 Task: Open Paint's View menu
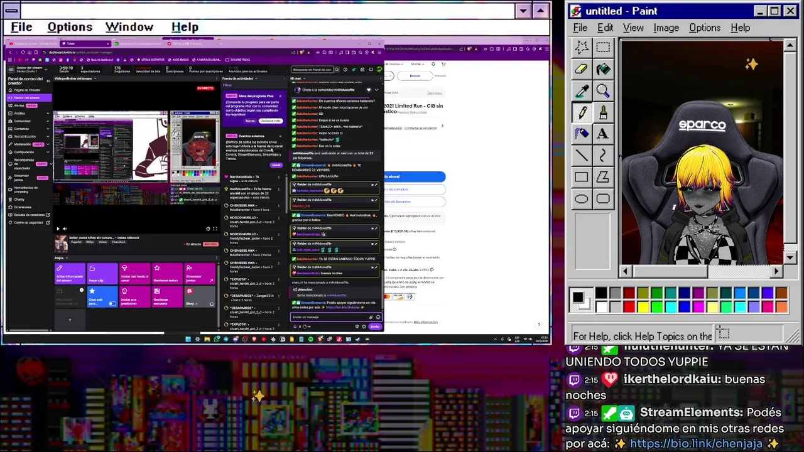(633, 28)
